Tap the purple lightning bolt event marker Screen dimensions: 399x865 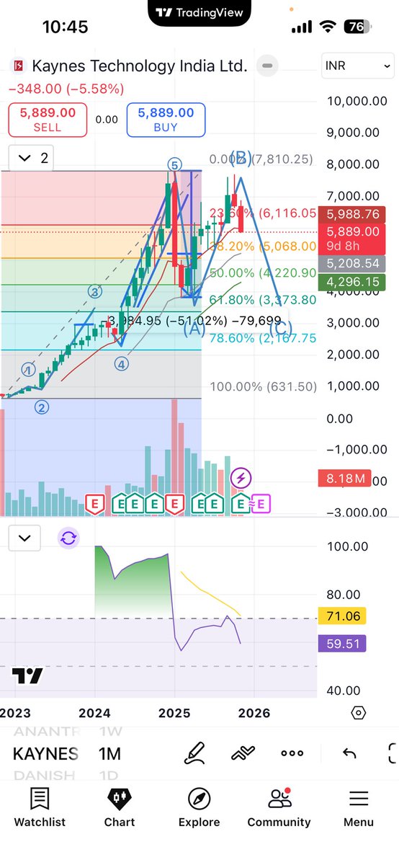[241, 477]
